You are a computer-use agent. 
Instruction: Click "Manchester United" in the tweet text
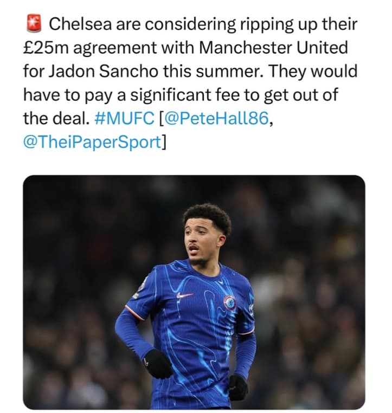[x=274, y=48]
